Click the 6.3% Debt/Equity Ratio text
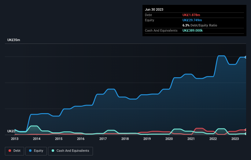This screenshot has height=160, width=251. (200, 25)
